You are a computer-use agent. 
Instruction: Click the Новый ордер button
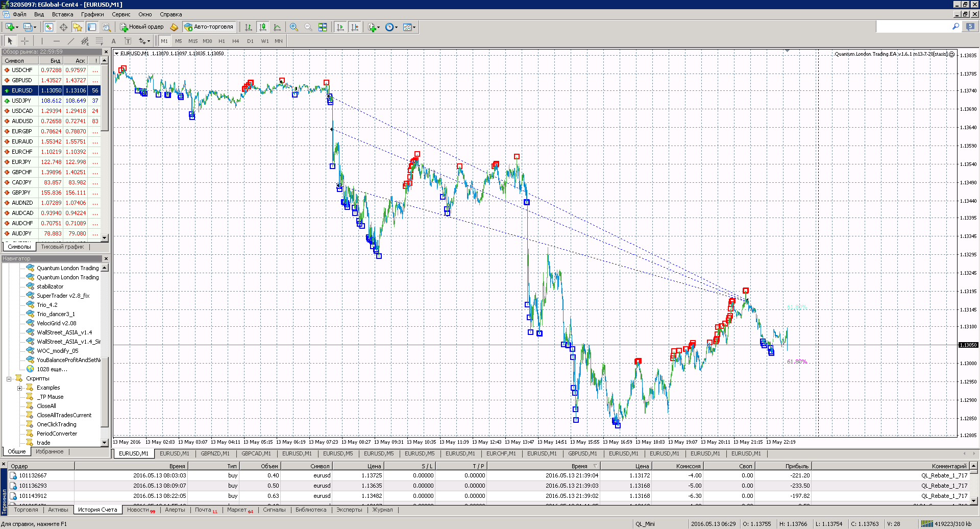[x=142, y=27]
